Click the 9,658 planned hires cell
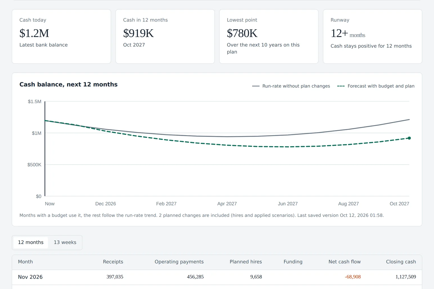This screenshot has width=434, height=289. pos(256,277)
